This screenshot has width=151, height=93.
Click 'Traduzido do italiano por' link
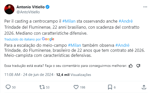coord(23,39)
